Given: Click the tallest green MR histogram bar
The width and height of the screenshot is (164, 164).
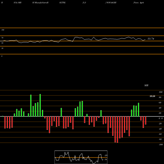Looking at the screenshot, I should (x=40, y=105).
